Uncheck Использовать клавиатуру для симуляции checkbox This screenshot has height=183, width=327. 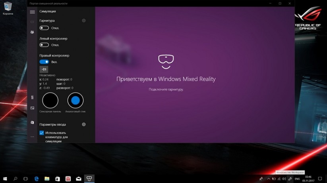click(41, 133)
